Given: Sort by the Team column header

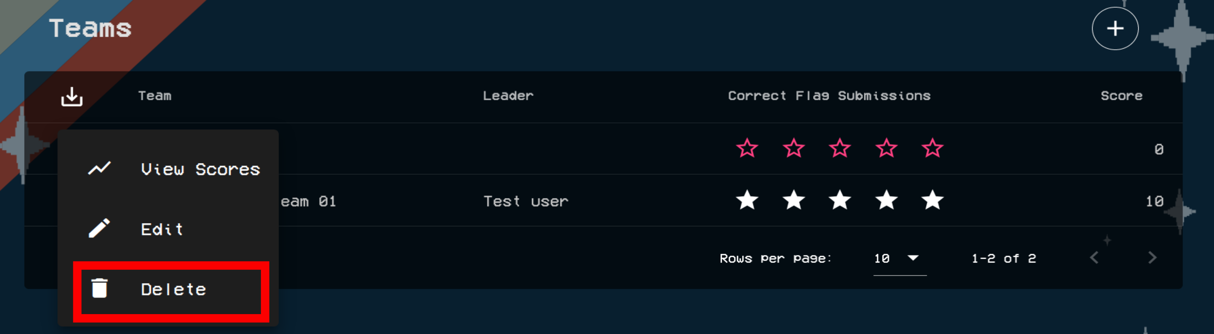Looking at the screenshot, I should 155,96.
